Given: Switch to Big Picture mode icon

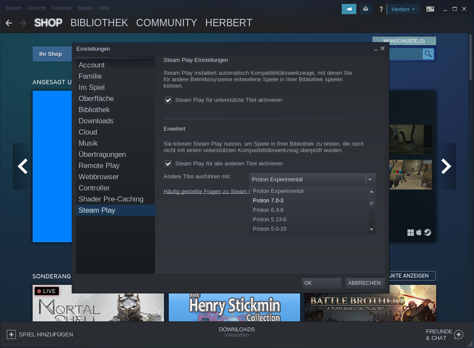Looking at the screenshot, I should 430,9.
